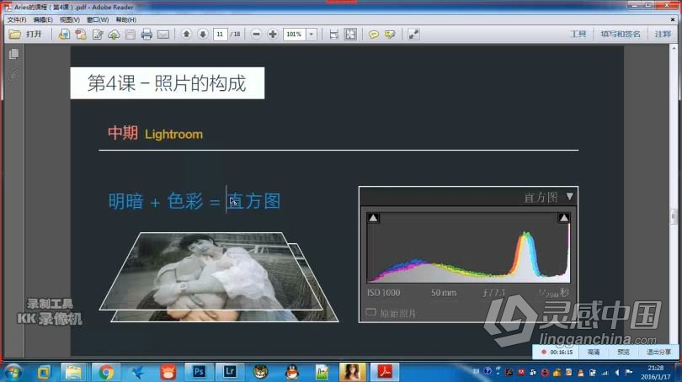Tick the 原始照片 checkbox in slide
682x382 pixels.
(x=370, y=312)
